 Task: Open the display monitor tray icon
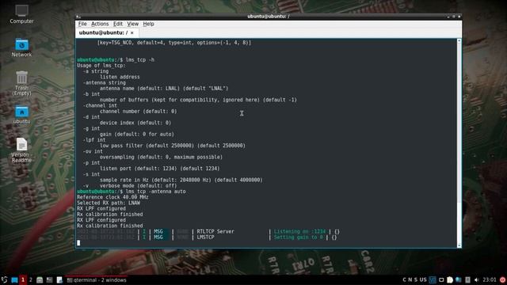[x=441, y=279]
